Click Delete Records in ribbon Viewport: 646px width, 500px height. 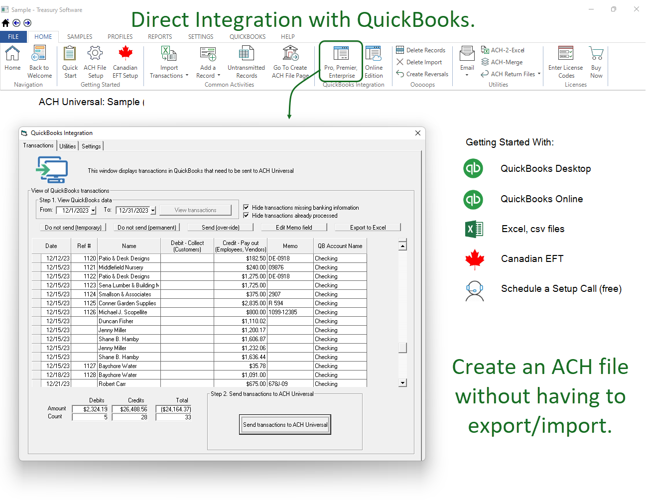[421, 50]
